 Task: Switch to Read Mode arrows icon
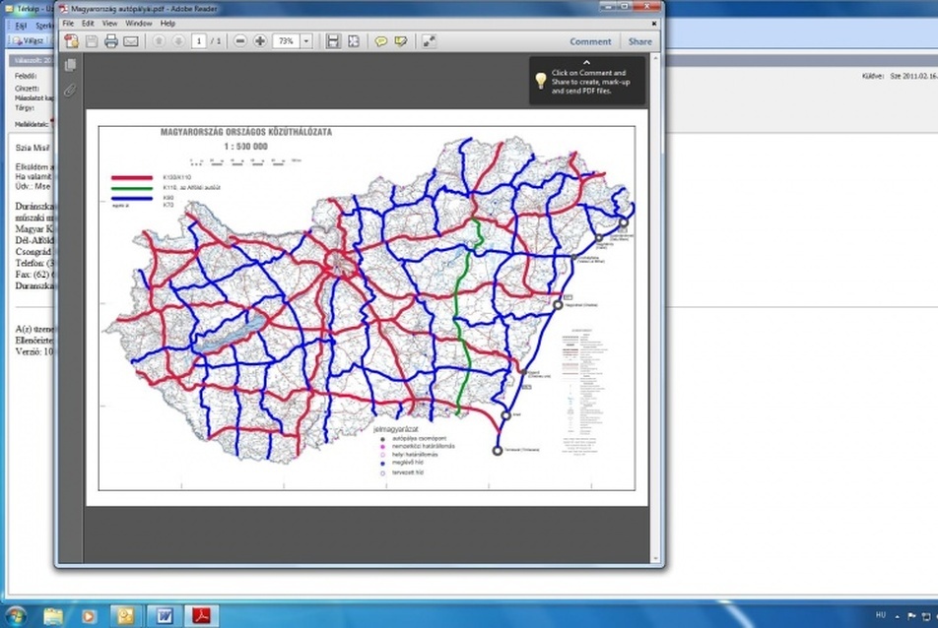pyautogui.click(x=429, y=41)
